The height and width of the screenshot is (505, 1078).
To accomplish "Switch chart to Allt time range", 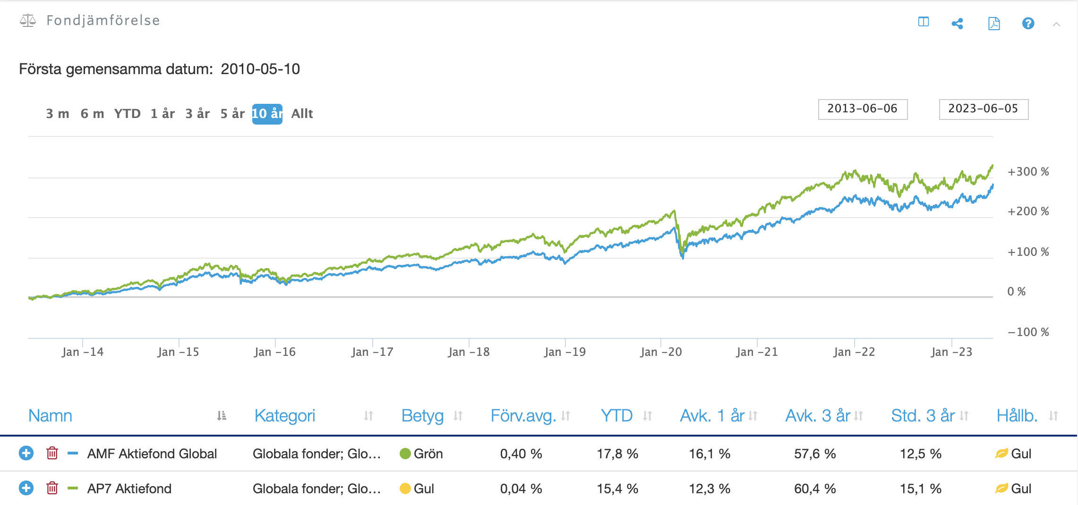I will [x=302, y=114].
